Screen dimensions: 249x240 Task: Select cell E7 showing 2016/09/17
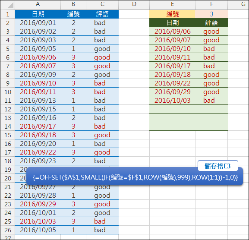click(172, 66)
